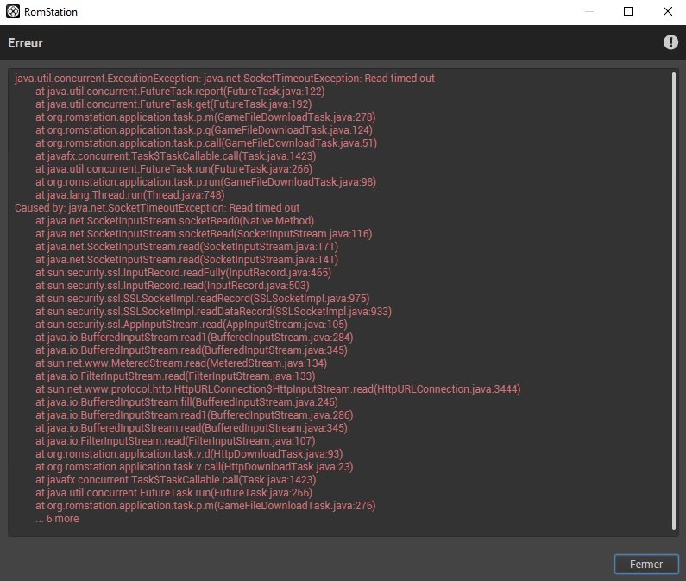Screen dimensions: 686x581
Task: Click the GameFileDownloadTask.java:278 line
Action: 205,117
